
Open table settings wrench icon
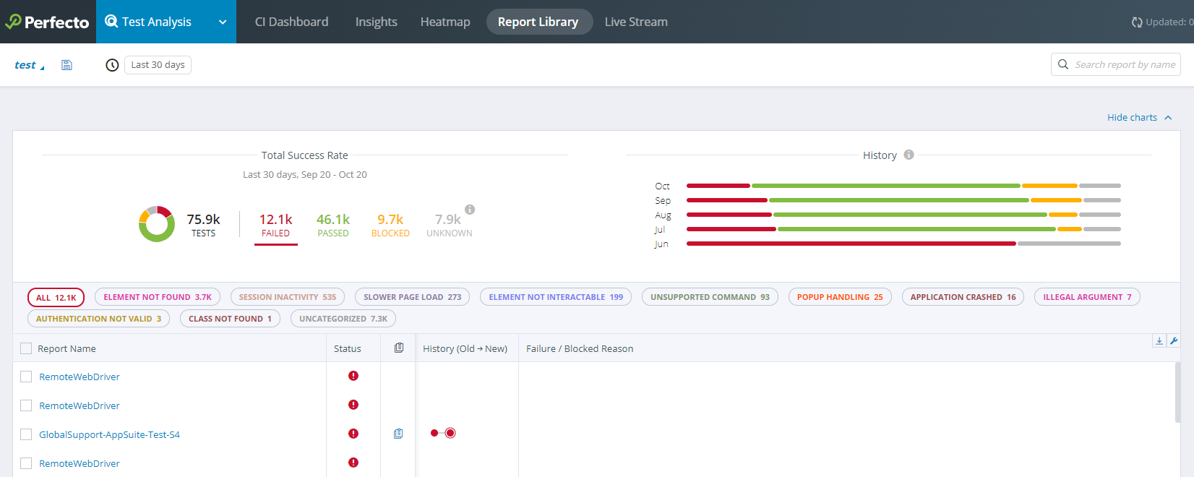(1173, 341)
